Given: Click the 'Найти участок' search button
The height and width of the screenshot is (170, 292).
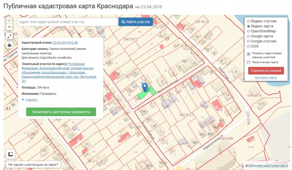Looking at the screenshot, I should [x=135, y=22].
